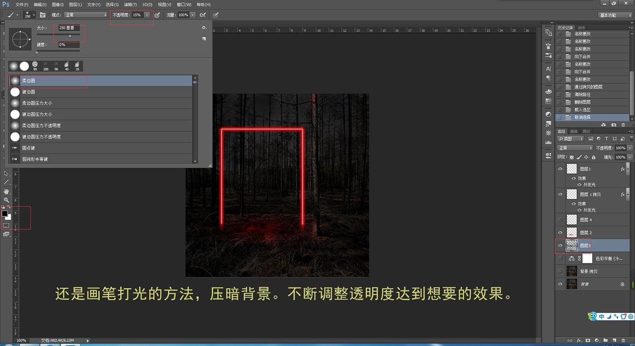Select the Path Selection arrow tool
This screenshot has height=346, width=635.
[6, 173]
